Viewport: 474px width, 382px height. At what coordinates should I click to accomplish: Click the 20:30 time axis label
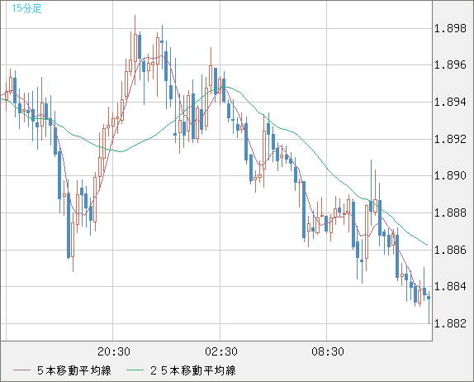[x=114, y=351]
